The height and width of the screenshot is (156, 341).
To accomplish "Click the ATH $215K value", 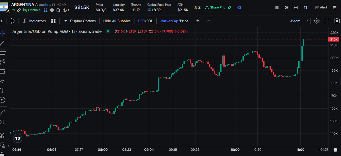I will (183, 10).
